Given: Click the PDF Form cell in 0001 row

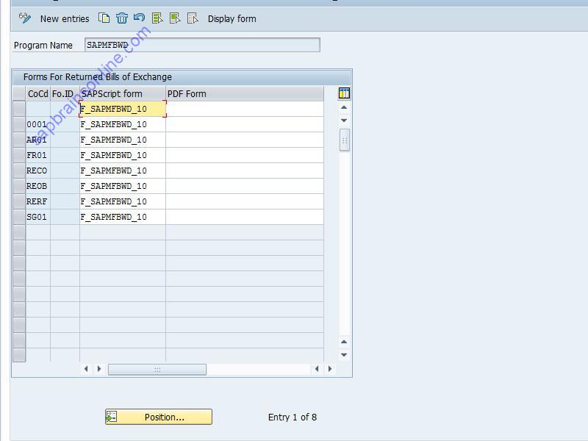Looking at the screenshot, I should point(245,124).
